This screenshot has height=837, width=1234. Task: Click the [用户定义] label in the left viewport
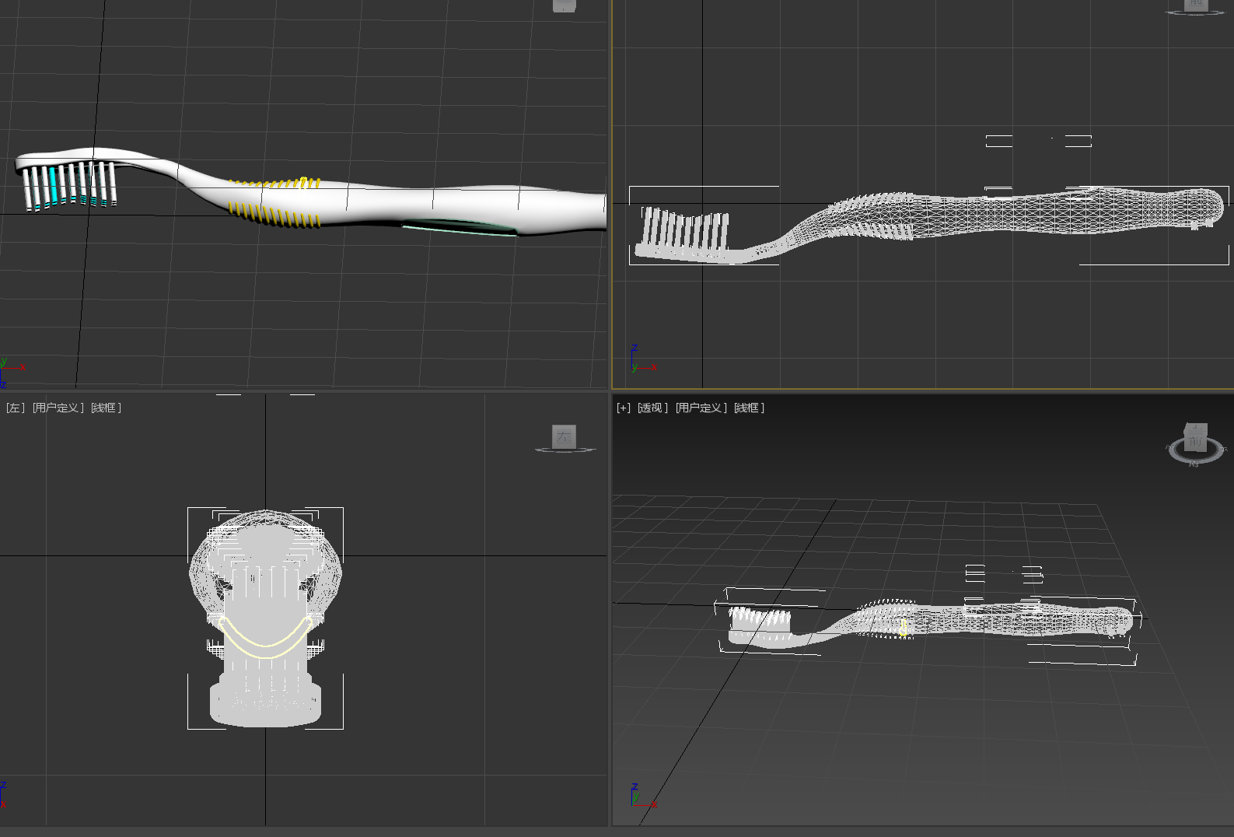pos(58,408)
